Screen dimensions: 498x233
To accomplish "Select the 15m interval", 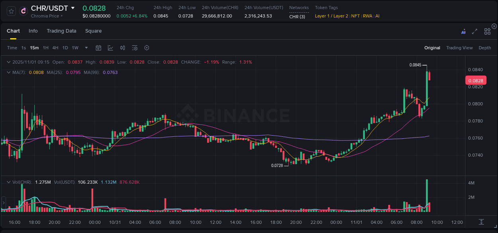I will tap(34, 48).
